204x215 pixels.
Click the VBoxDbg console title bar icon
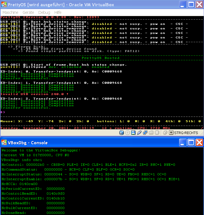[x=4, y=143]
